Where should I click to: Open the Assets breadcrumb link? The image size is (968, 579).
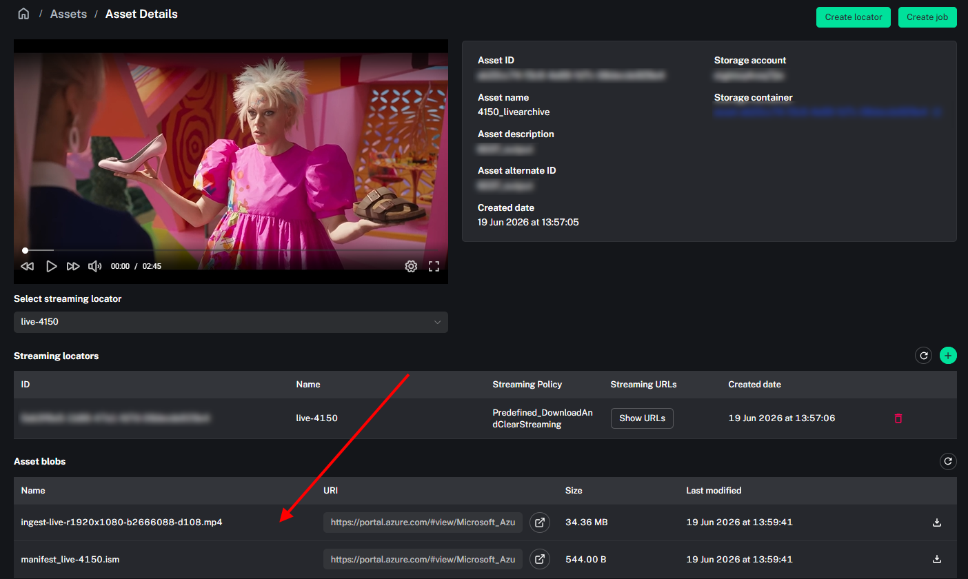click(x=68, y=14)
